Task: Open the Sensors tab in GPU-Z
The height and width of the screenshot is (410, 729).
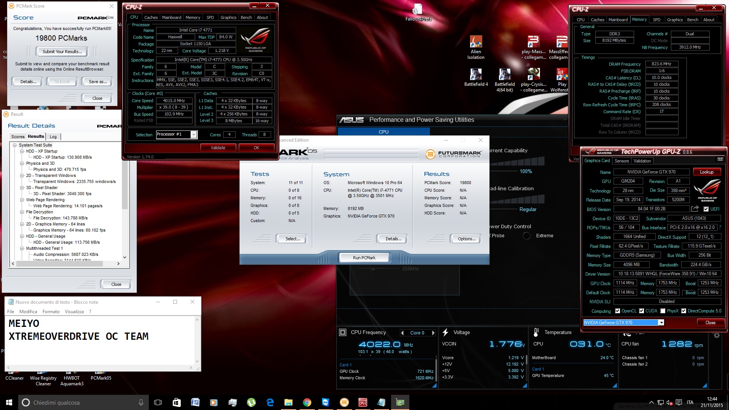Action: pos(622,161)
